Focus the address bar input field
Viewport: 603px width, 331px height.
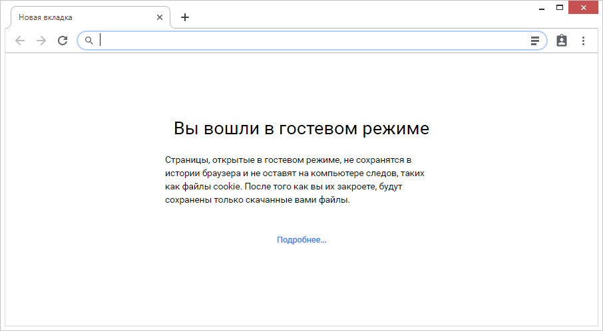(311, 41)
